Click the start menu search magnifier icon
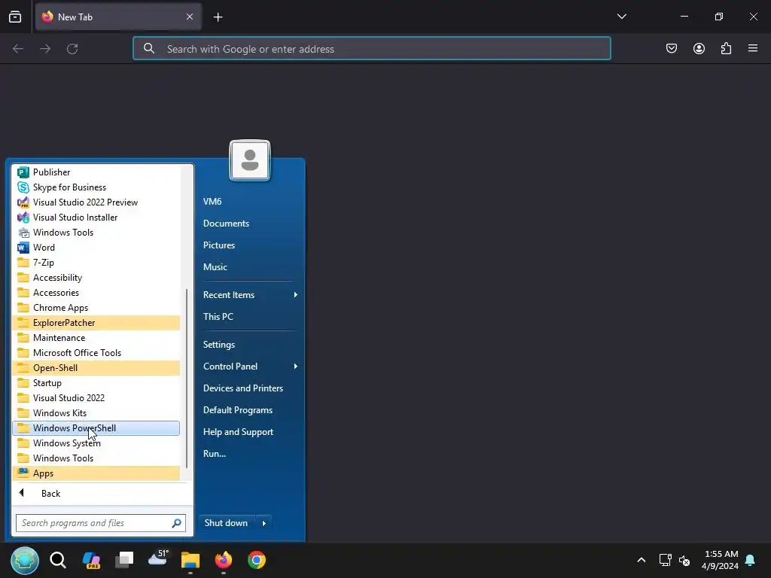 click(176, 523)
